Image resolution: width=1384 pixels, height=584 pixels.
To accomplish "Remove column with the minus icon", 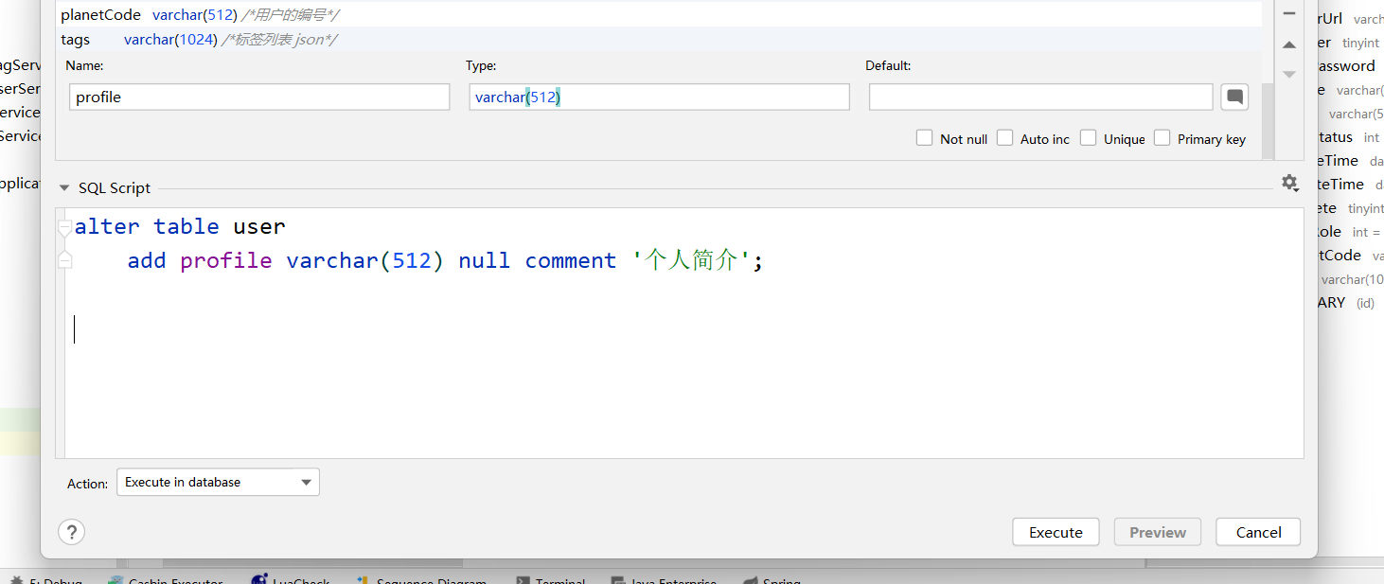I will (x=1289, y=14).
